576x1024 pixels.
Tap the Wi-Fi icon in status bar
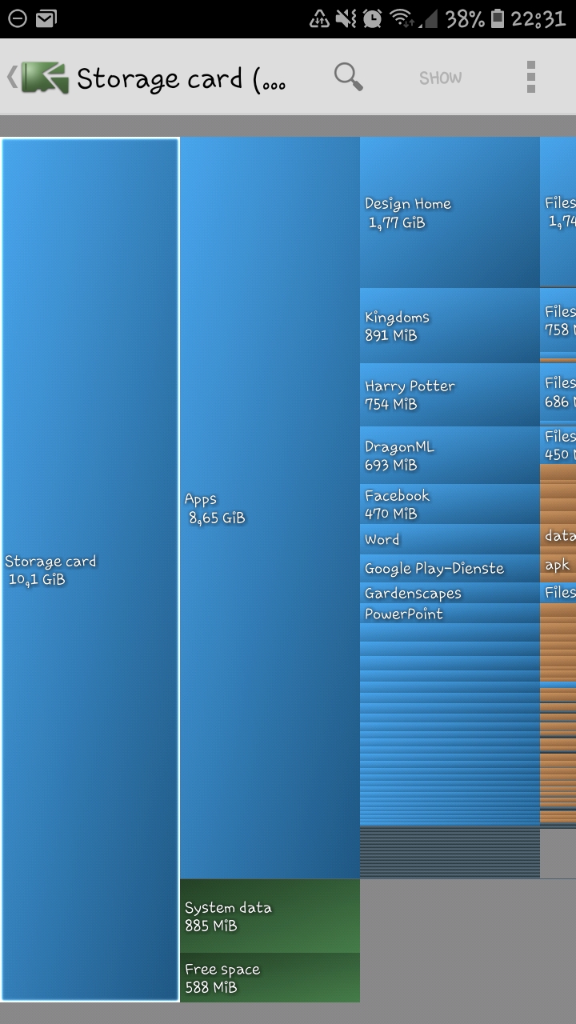point(400,18)
